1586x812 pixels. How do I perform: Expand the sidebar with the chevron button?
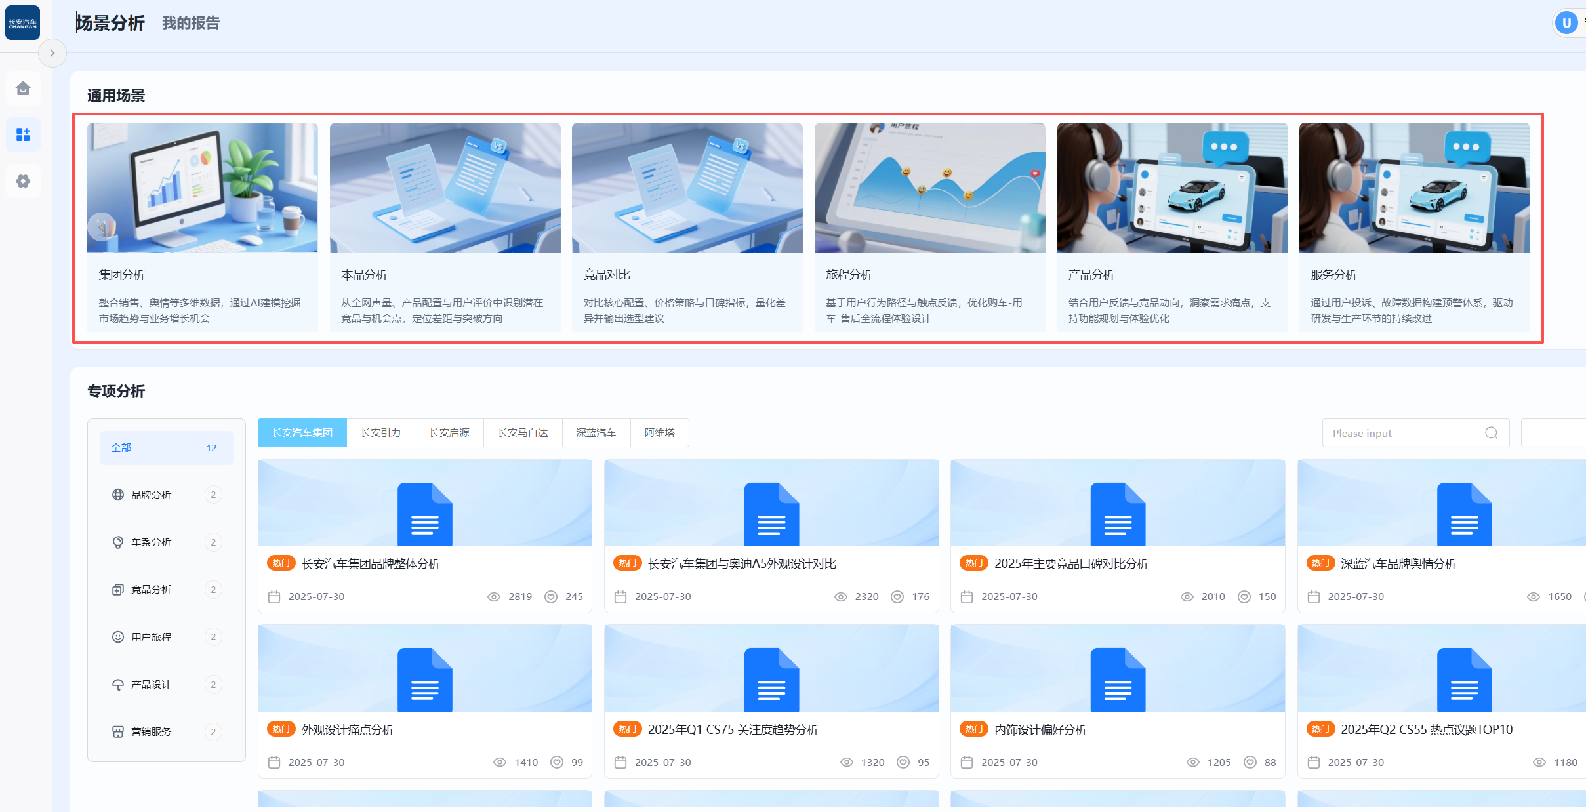[x=52, y=53]
